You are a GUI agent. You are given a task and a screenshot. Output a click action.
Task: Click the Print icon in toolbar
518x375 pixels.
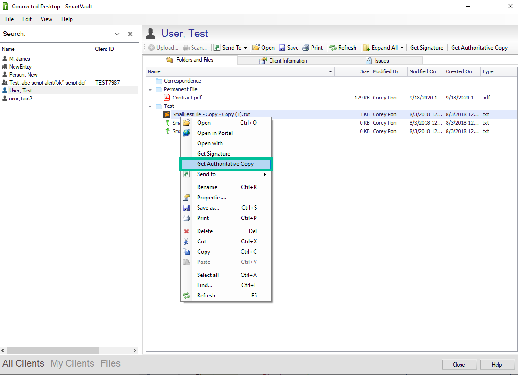pyautogui.click(x=306, y=48)
